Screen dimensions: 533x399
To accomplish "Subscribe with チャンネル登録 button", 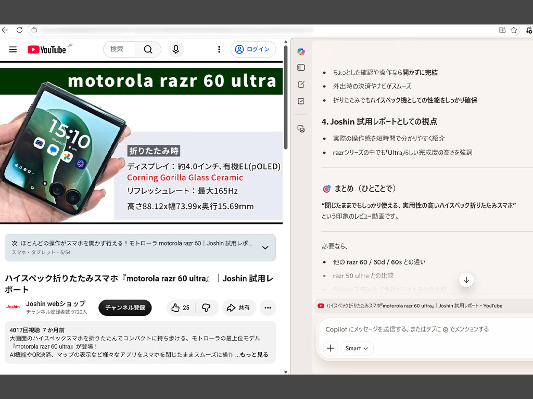I will click(125, 308).
